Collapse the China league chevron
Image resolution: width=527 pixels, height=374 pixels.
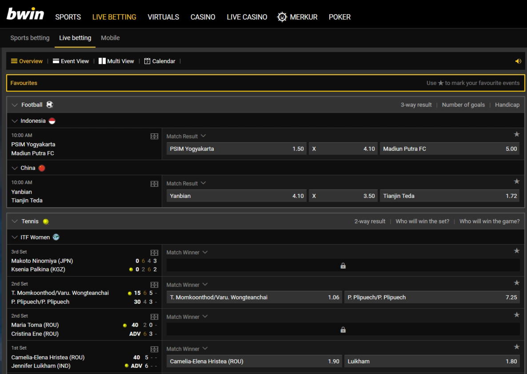click(15, 168)
